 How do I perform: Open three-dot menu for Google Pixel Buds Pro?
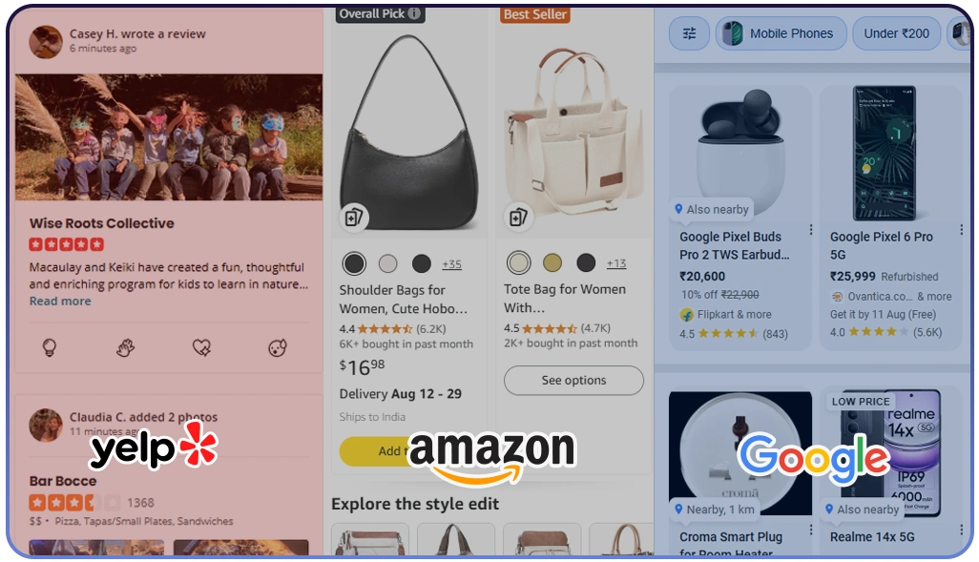(x=810, y=229)
